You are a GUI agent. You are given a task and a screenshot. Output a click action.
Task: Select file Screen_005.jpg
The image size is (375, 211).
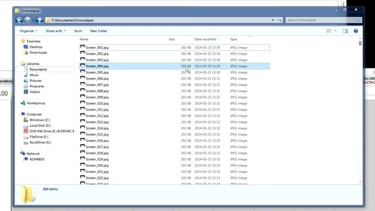(175, 72)
